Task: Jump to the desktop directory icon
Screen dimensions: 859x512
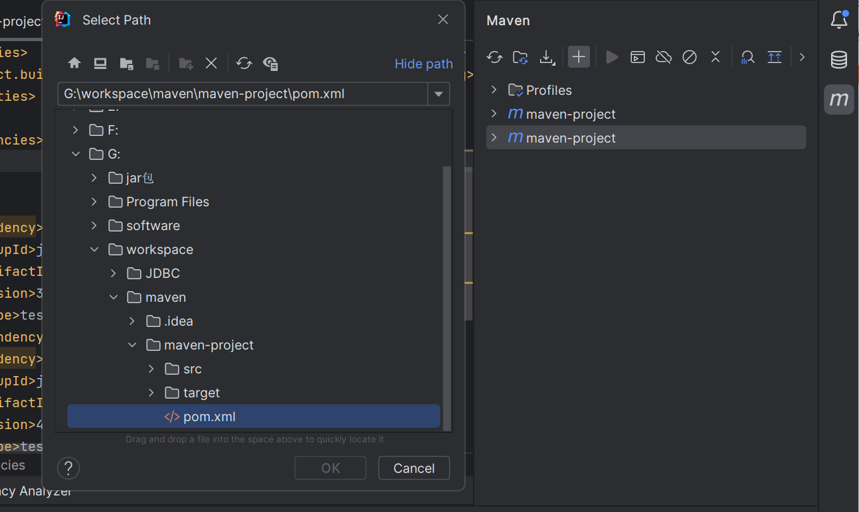Action: [100, 64]
